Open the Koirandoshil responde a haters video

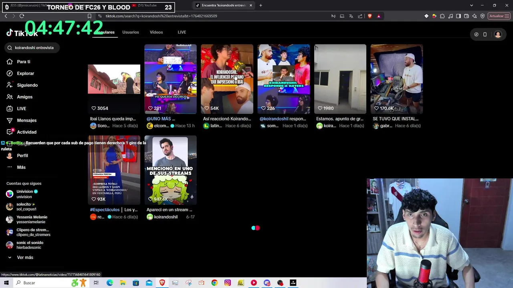tap(283, 79)
